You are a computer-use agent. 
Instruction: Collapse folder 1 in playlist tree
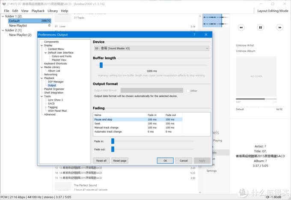(x=3, y=16)
